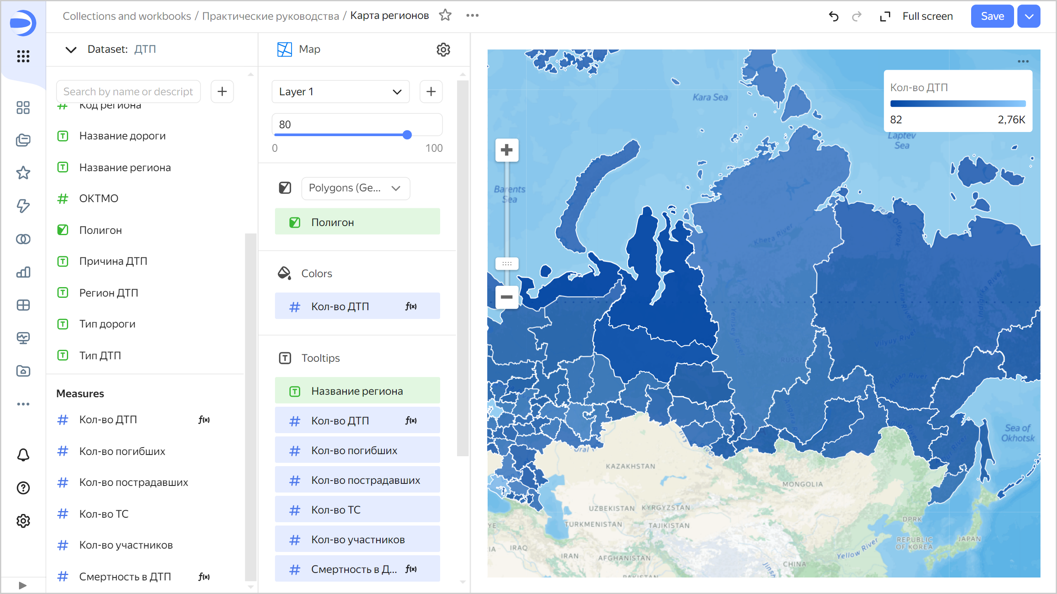Expand the sidebar navigation panel arrow
The height and width of the screenshot is (594, 1057).
pyautogui.click(x=23, y=585)
